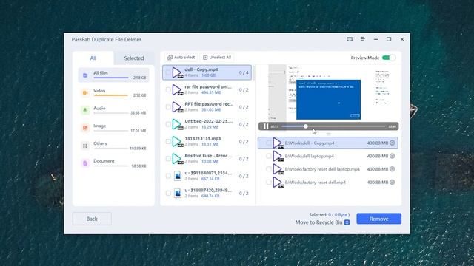Select the "PPT file password rec..." group row
The image size is (474, 266).
coord(207,107)
